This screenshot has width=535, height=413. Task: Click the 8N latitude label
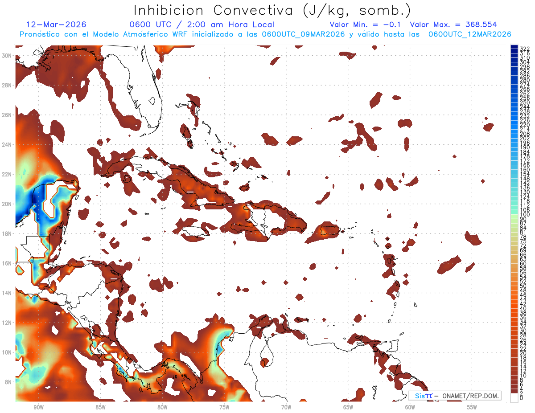[8, 382]
